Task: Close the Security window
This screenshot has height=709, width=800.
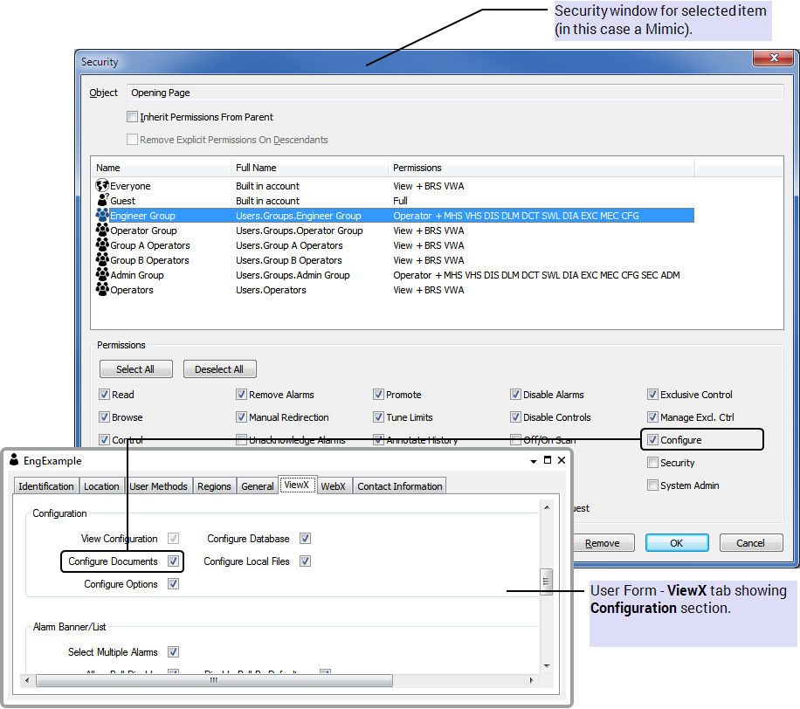Action: click(x=774, y=58)
